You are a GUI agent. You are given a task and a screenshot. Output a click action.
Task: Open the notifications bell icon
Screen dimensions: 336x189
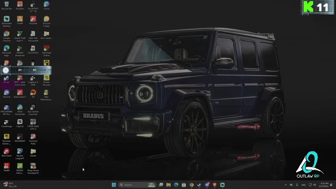coord(331,185)
